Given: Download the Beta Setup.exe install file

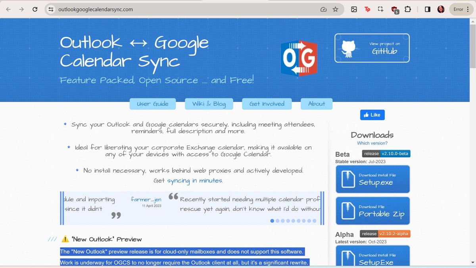Looking at the screenshot, I should pos(372,179).
